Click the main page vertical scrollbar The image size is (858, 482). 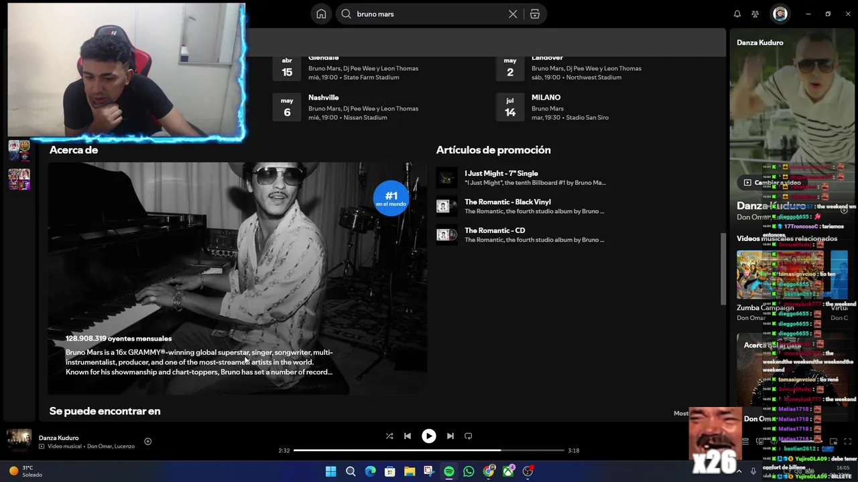pos(723,269)
